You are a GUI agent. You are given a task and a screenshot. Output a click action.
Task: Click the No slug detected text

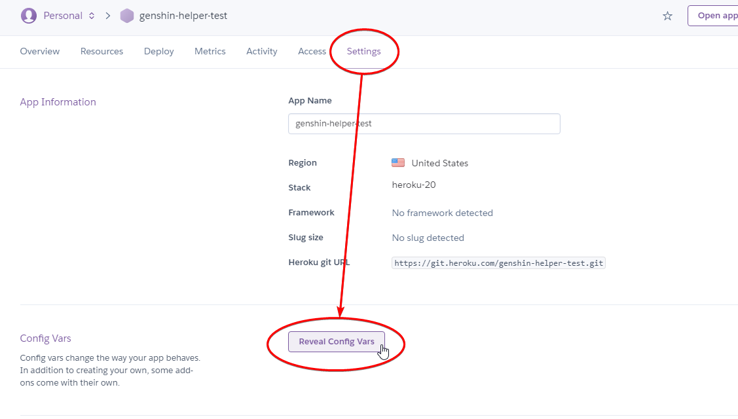click(x=428, y=238)
